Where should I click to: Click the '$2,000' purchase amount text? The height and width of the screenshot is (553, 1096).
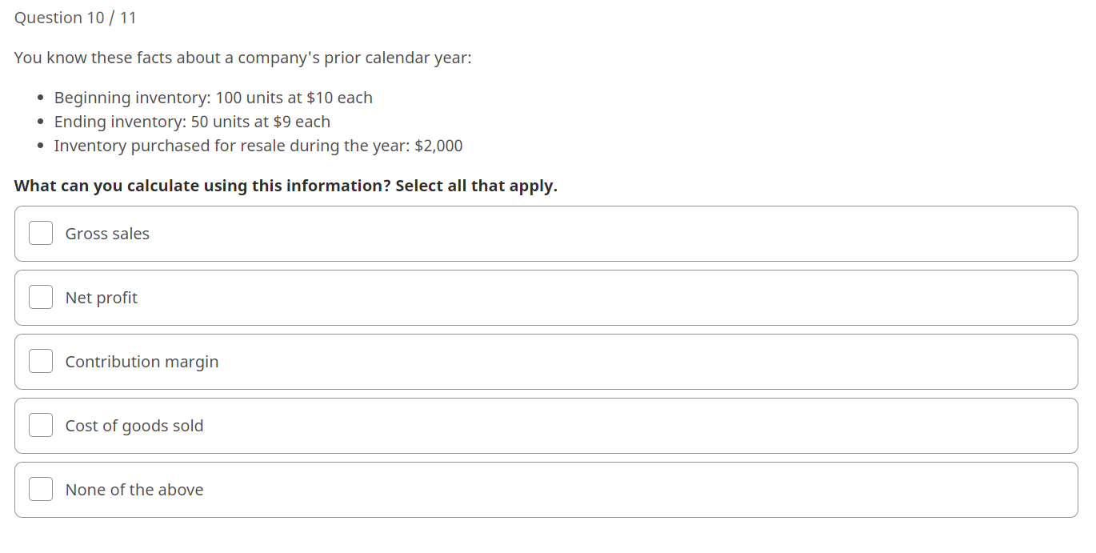[438, 146]
